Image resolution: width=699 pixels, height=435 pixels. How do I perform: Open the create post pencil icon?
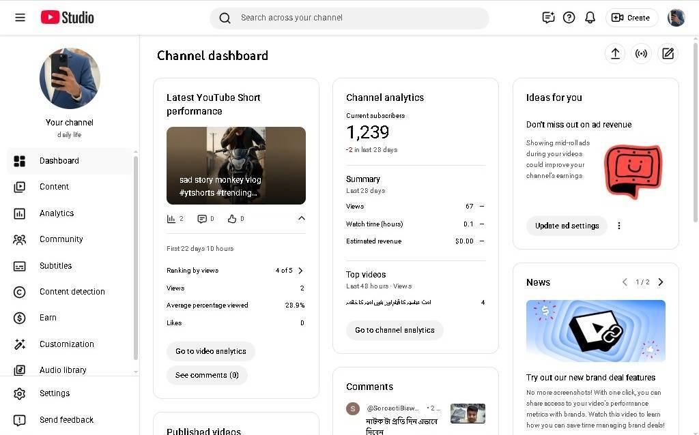(x=668, y=54)
